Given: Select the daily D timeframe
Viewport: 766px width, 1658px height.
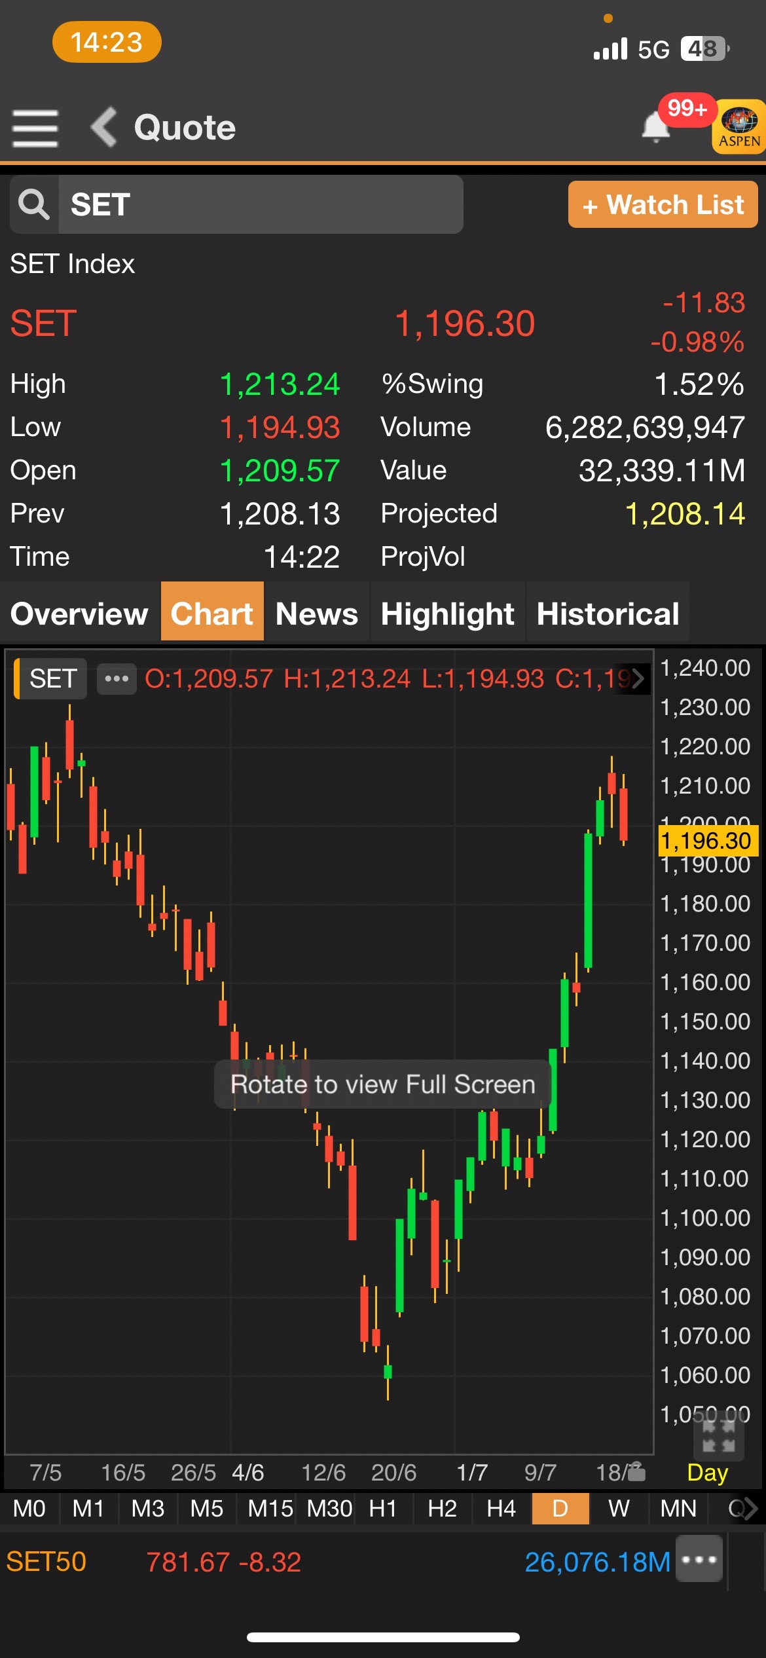Looking at the screenshot, I should [560, 1509].
